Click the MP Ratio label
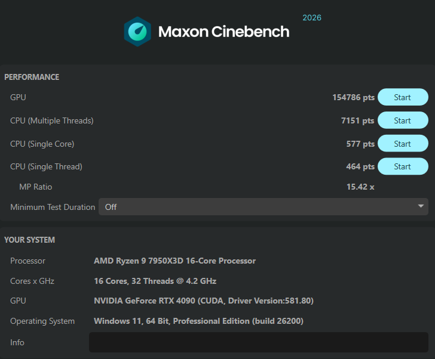Viewport: 435px width, 359px height. (36, 187)
